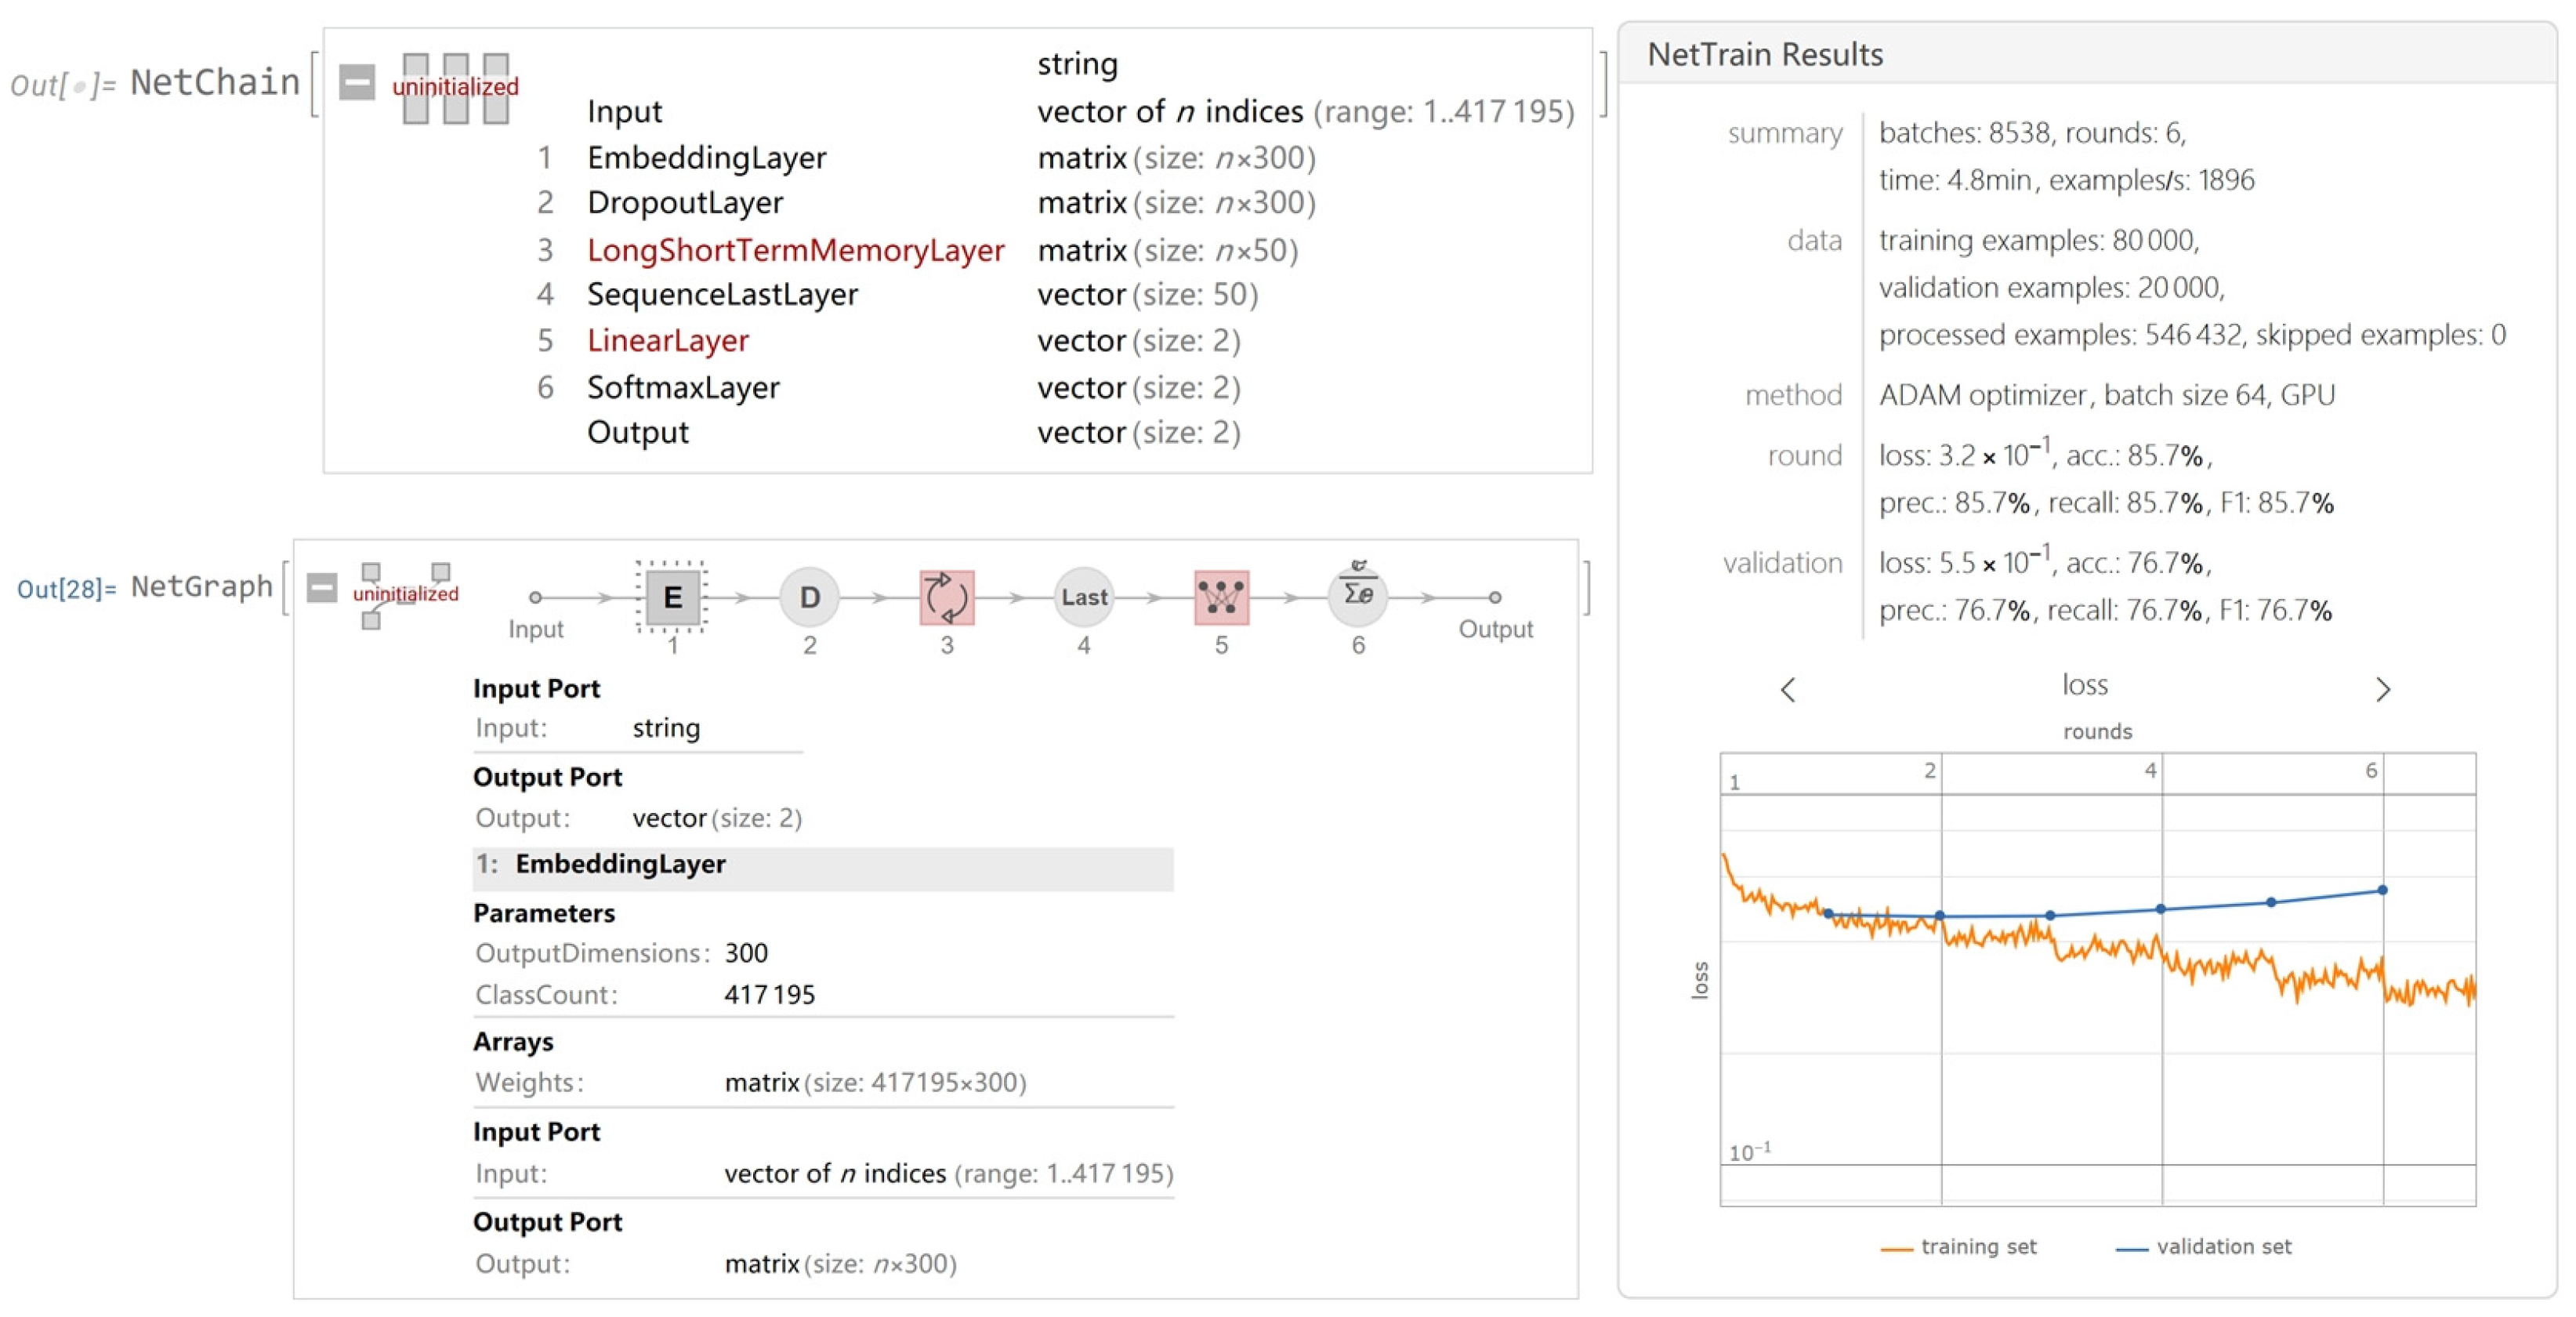This screenshot has height=1317, width=2576.
Task: Click the SequenceLastLayer Last node
Action: tap(1083, 597)
